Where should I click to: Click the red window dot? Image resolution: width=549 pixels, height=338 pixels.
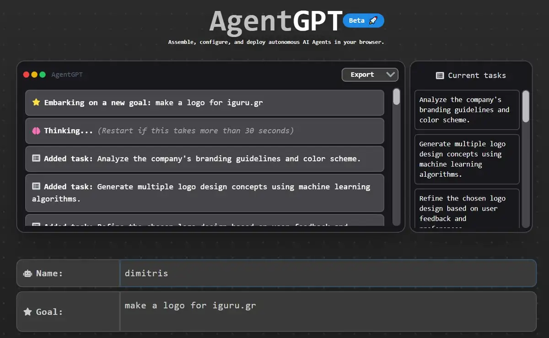click(x=26, y=74)
